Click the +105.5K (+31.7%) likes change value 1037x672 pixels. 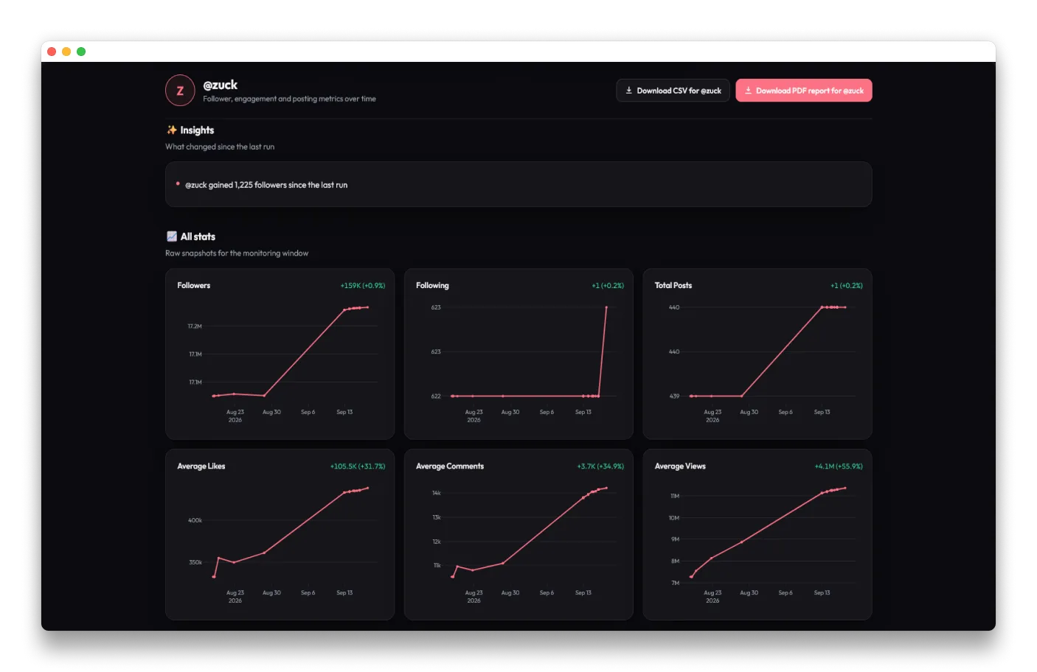358,466
